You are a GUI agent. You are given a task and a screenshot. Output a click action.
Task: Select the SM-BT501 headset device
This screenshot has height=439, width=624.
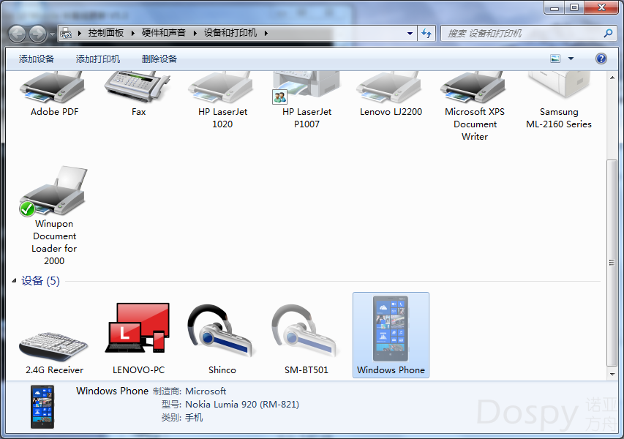pos(306,331)
